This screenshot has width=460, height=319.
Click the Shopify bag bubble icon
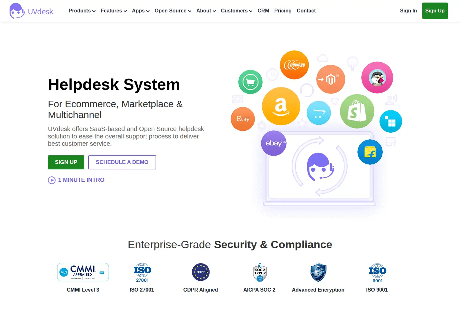(x=357, y=111)
